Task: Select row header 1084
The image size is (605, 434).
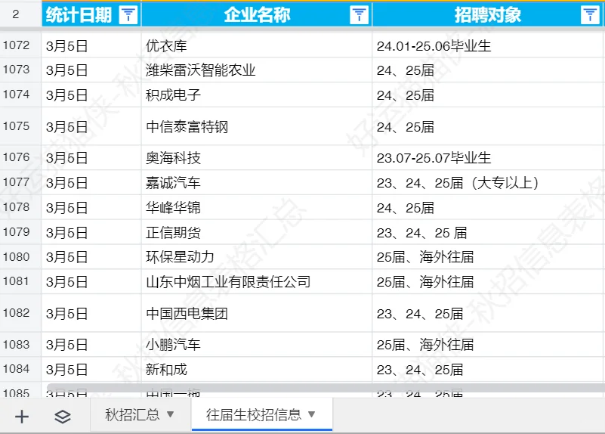Action: pos(20,369)
